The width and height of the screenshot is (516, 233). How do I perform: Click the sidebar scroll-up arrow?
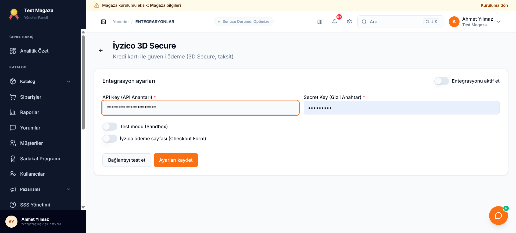pyautogui.click(x=83, y=32)
